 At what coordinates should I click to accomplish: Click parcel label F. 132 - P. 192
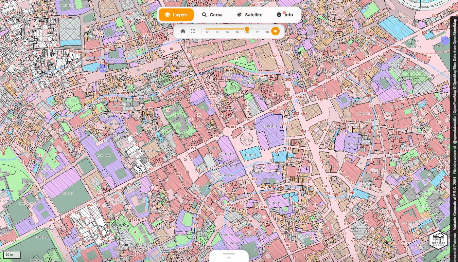[x=28, y=183]
